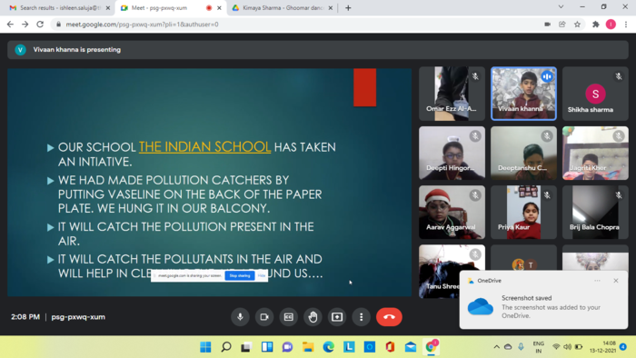This screenshot has width=636, height=358.
Task: Select Vivaan khanna's video tile
Action: 523,94
